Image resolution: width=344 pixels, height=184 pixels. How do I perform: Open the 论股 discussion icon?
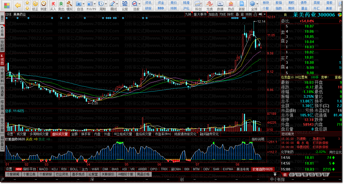[x=125, y=4]
